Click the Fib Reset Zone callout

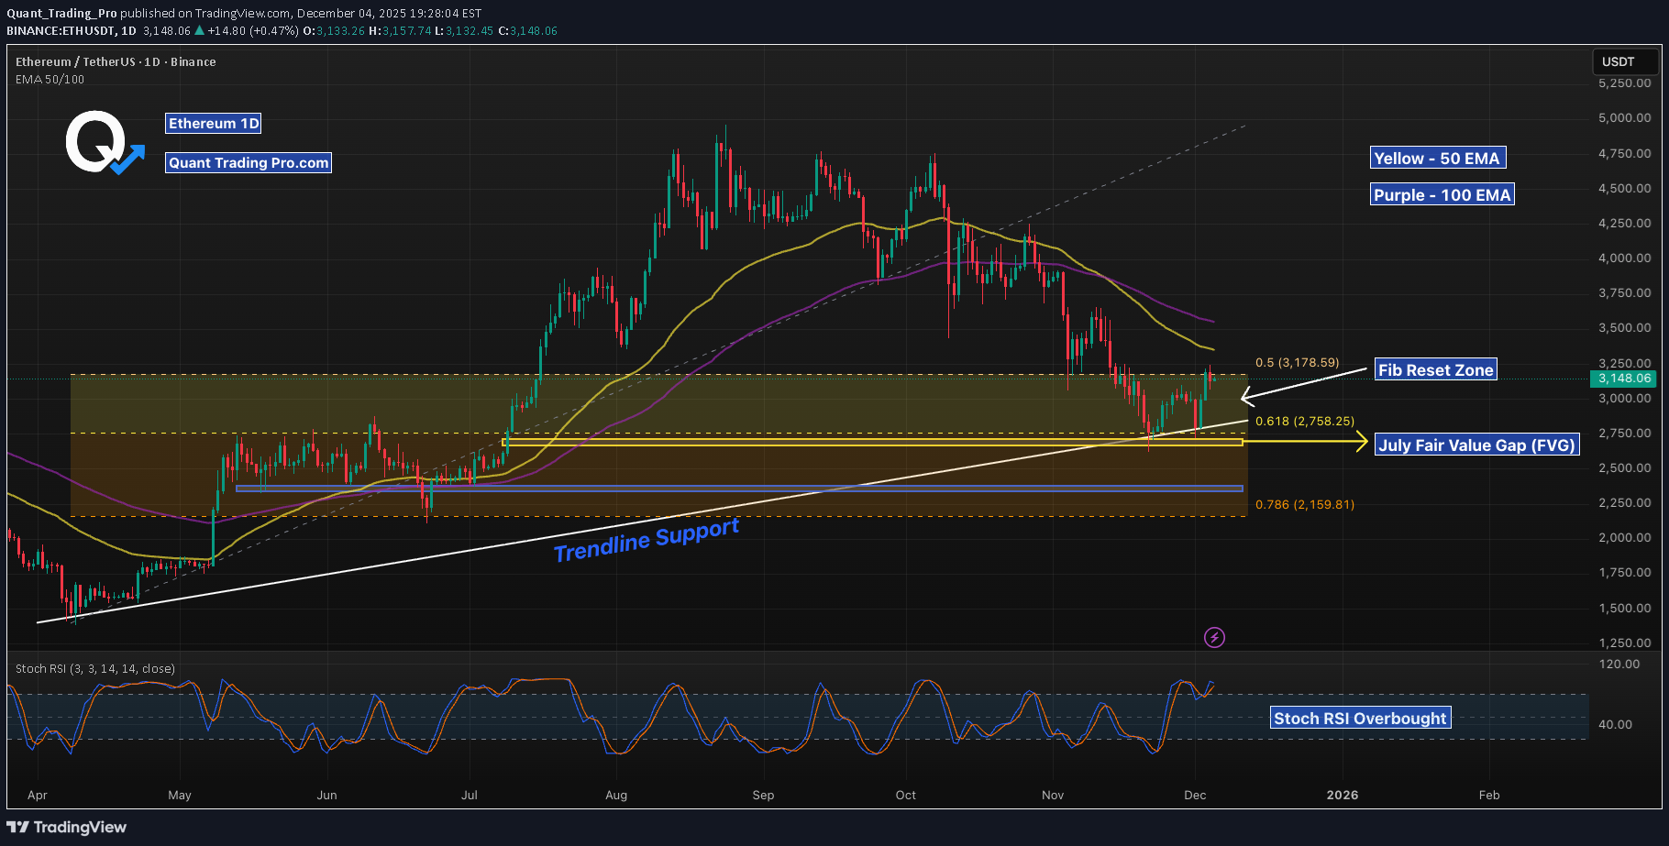(x=1435, y=369)
